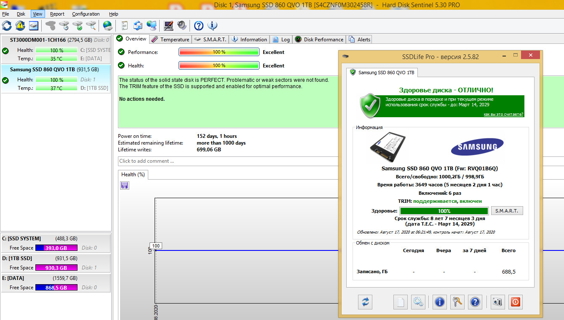Open the notepad report icon in the toolbar
Viewport: 564px width, 320px height.
(124, 26)
